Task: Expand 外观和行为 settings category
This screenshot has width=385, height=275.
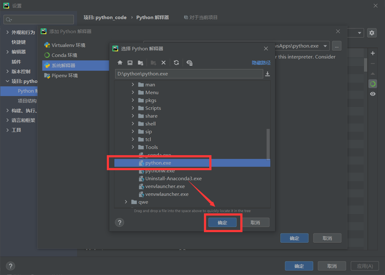Action: tap(8, 32)
